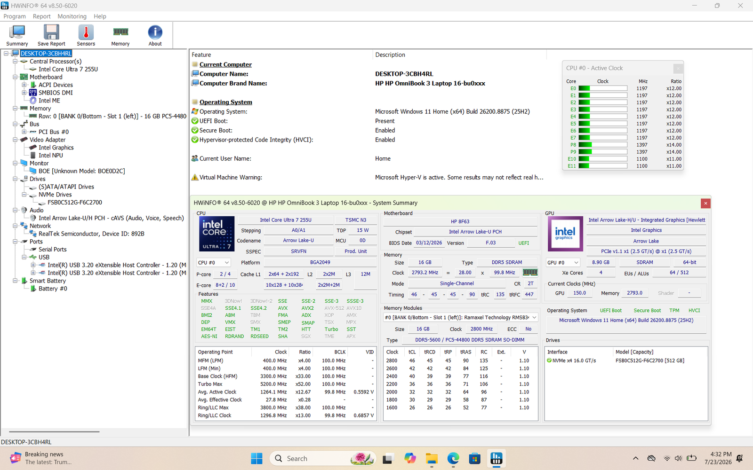
Task: Click the Intel Core Ultra 7 logo
Action: (216, 234)
